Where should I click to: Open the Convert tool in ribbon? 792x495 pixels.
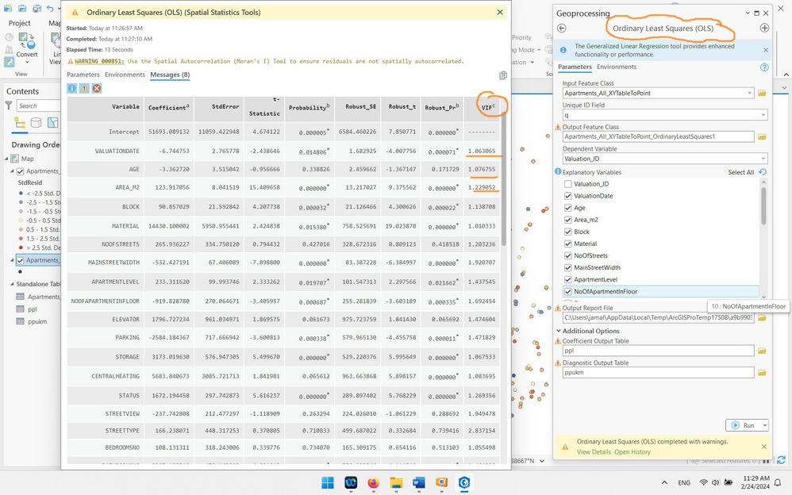(27, 47)
